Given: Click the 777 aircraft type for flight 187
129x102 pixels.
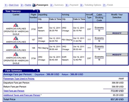Looking at the screenshot, I should point(89,40).
